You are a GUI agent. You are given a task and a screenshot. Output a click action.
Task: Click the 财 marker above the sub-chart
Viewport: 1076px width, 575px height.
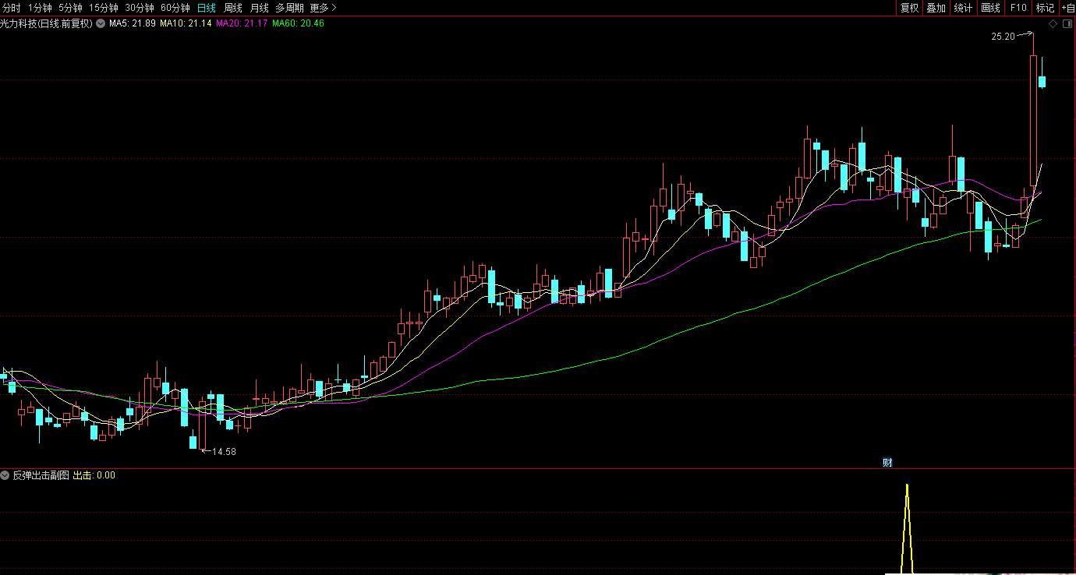coord(887,462)
